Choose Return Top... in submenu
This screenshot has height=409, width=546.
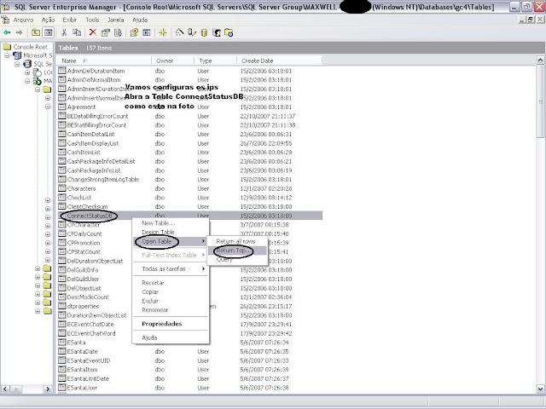(237, 250)
